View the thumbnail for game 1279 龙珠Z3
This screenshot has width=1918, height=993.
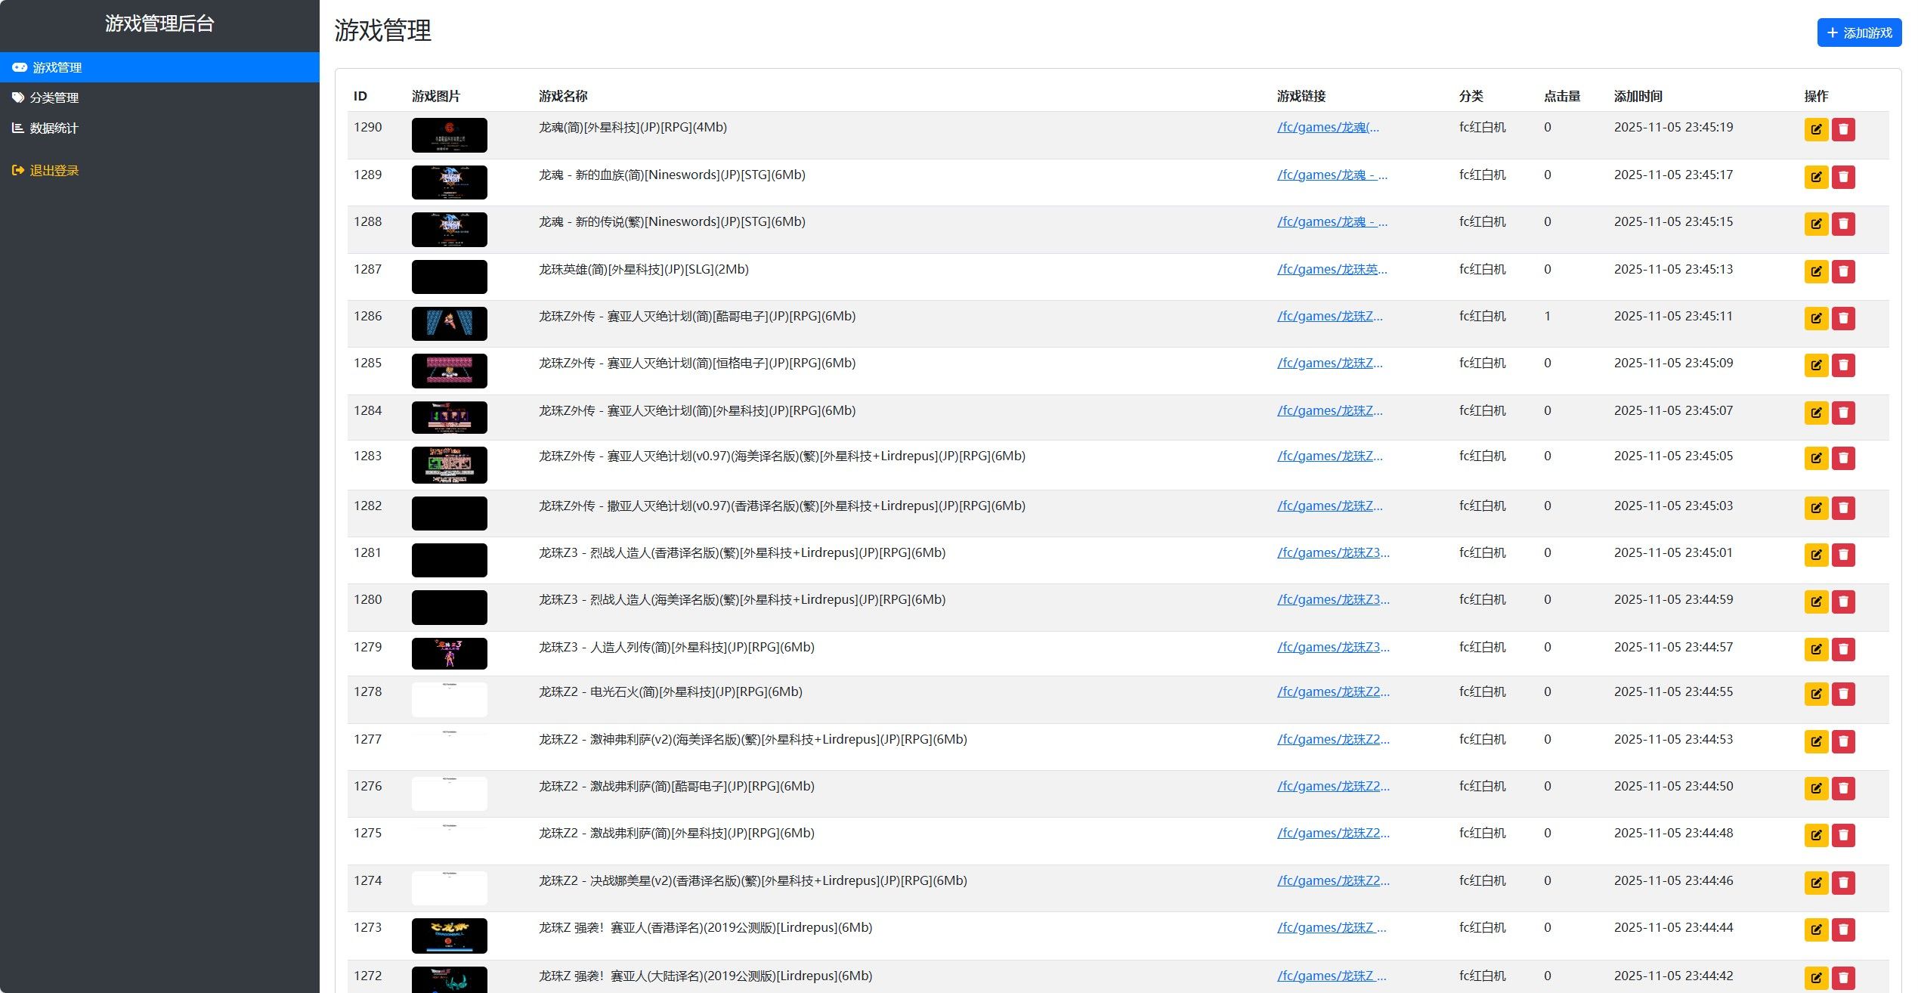449,653
